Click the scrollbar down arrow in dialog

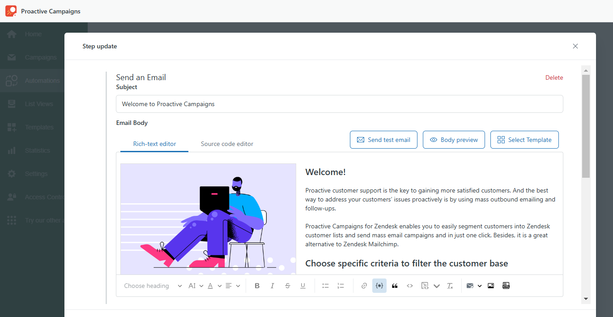coord(586,299)
